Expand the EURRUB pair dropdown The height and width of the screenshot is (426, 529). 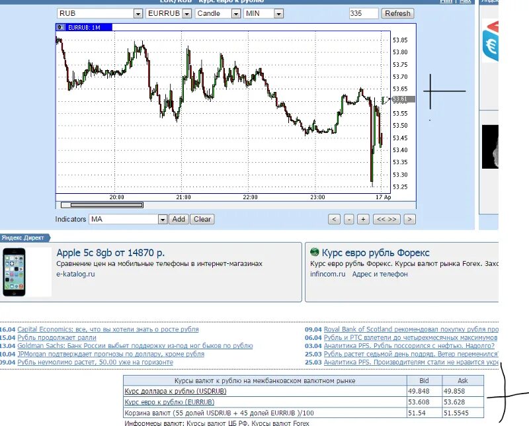click(169, 13)
